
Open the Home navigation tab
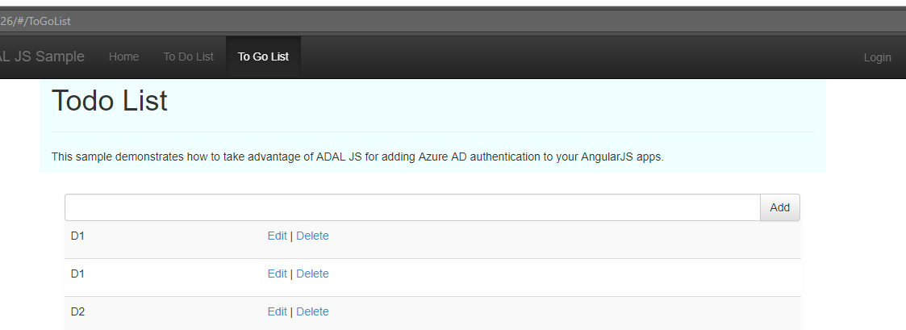click(123, 56)
